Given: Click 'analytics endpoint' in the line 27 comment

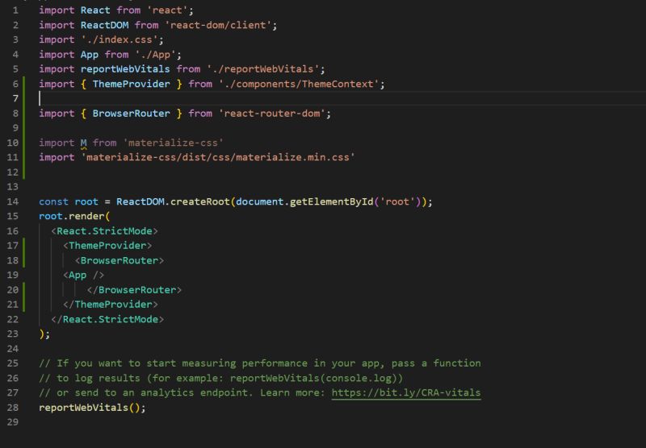Looking at the screenshot, I should [x=194, y=393].
